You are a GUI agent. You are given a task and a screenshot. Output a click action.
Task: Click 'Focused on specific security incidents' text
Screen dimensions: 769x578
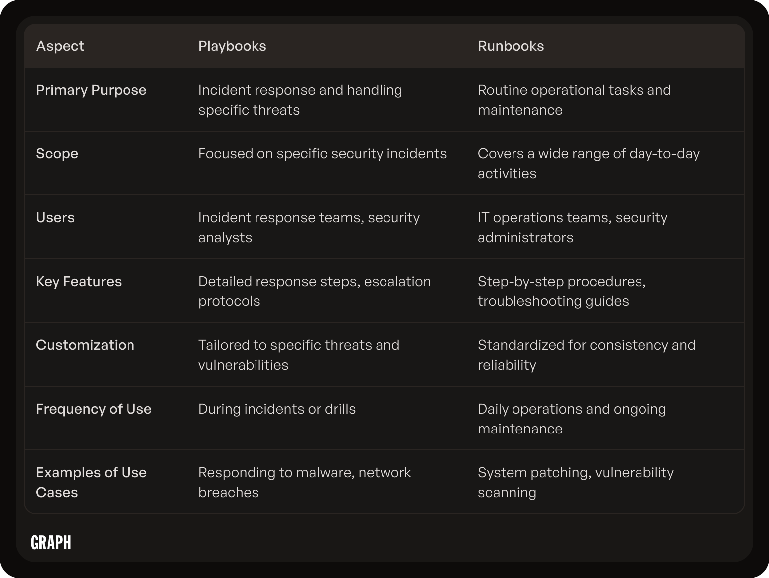322,153
